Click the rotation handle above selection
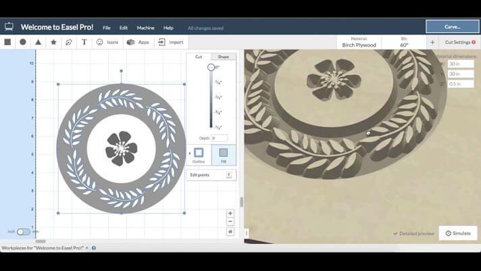 (121, 71)
